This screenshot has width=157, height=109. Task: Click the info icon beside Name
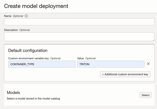click(26, 16)
